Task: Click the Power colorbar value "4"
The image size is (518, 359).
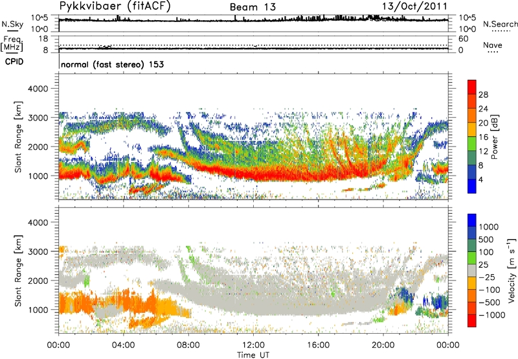Action: pyautogui.click(x=481, y=179)
